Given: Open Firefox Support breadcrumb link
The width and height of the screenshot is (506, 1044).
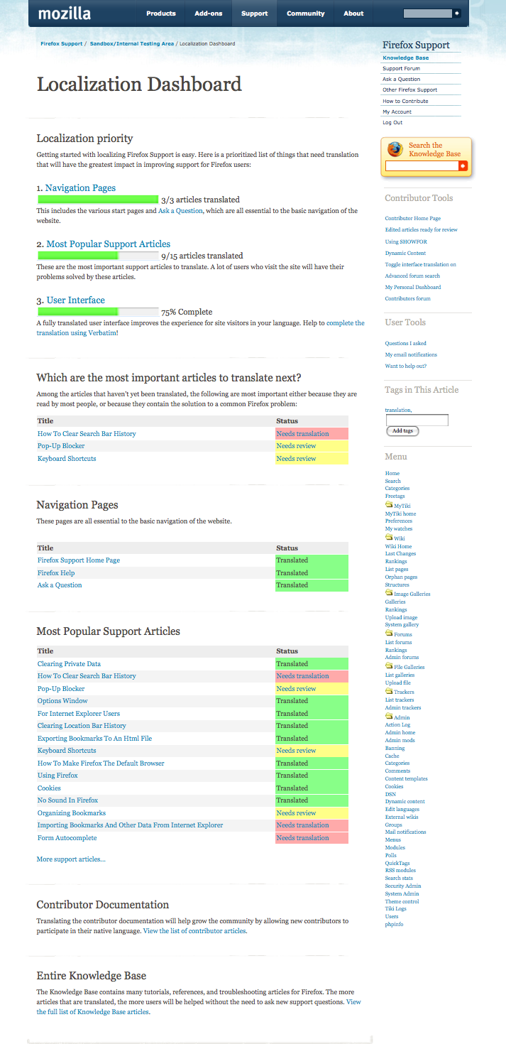Looking at the screenshot, I should (x=61, y=43).
